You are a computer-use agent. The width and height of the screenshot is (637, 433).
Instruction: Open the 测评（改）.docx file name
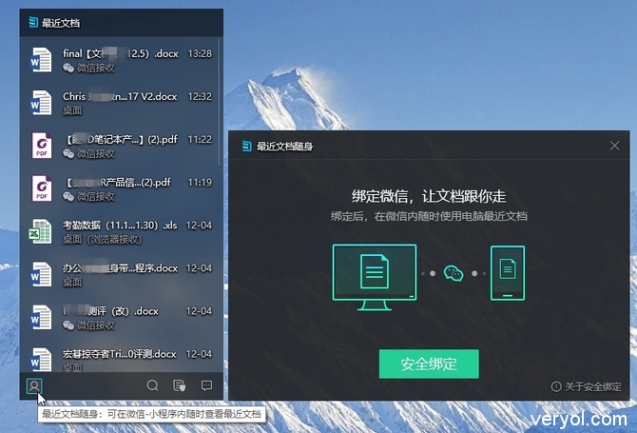(x=110, y=311)
